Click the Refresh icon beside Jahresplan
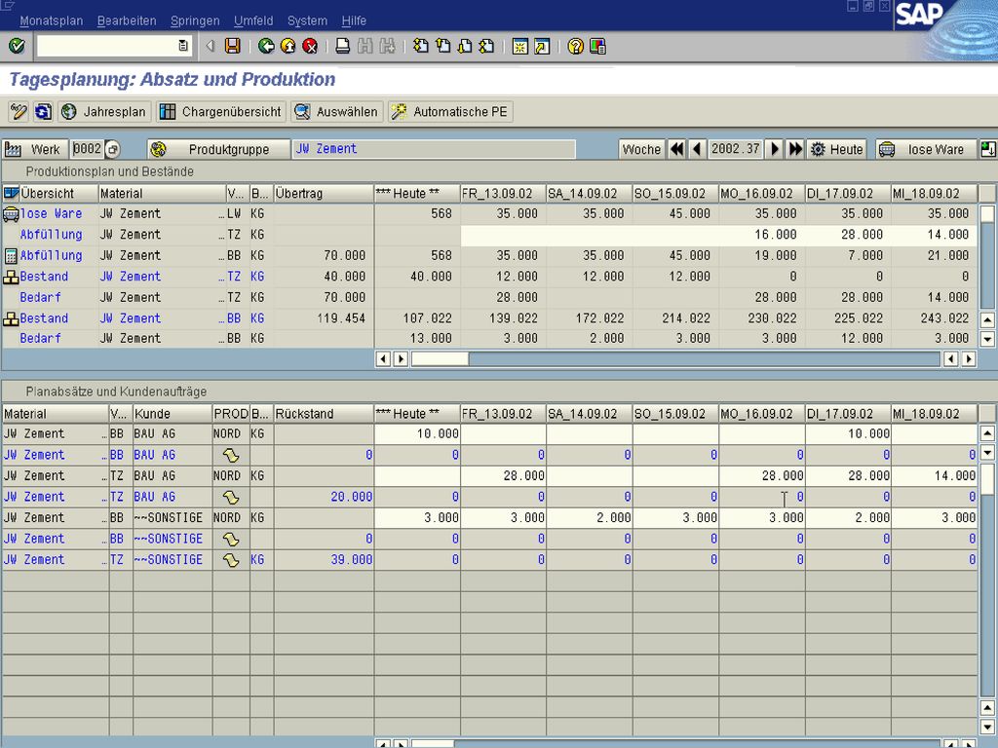The image size is (998, 748). coord(43,112)
